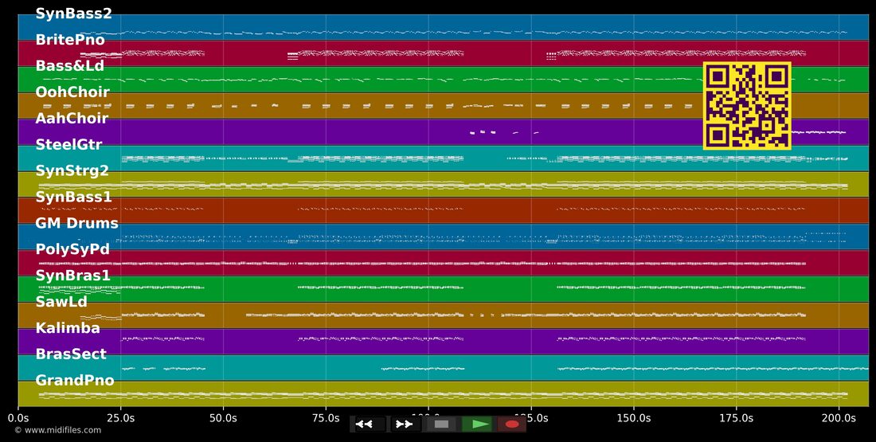Image resolution: width=876 pixels, height=442 pixels.
Task: Click the 25.0s time axis label
Action: pyautogui.click(x=121, y=418)
